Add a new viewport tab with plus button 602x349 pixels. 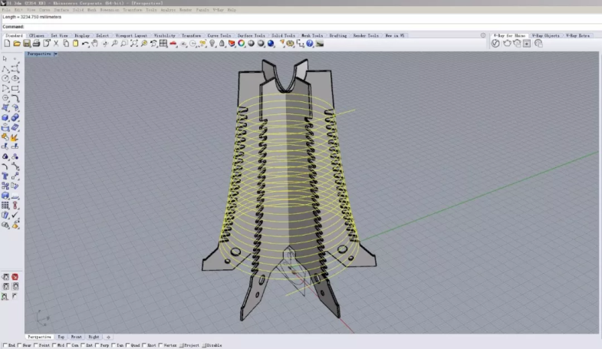(108, 337)
